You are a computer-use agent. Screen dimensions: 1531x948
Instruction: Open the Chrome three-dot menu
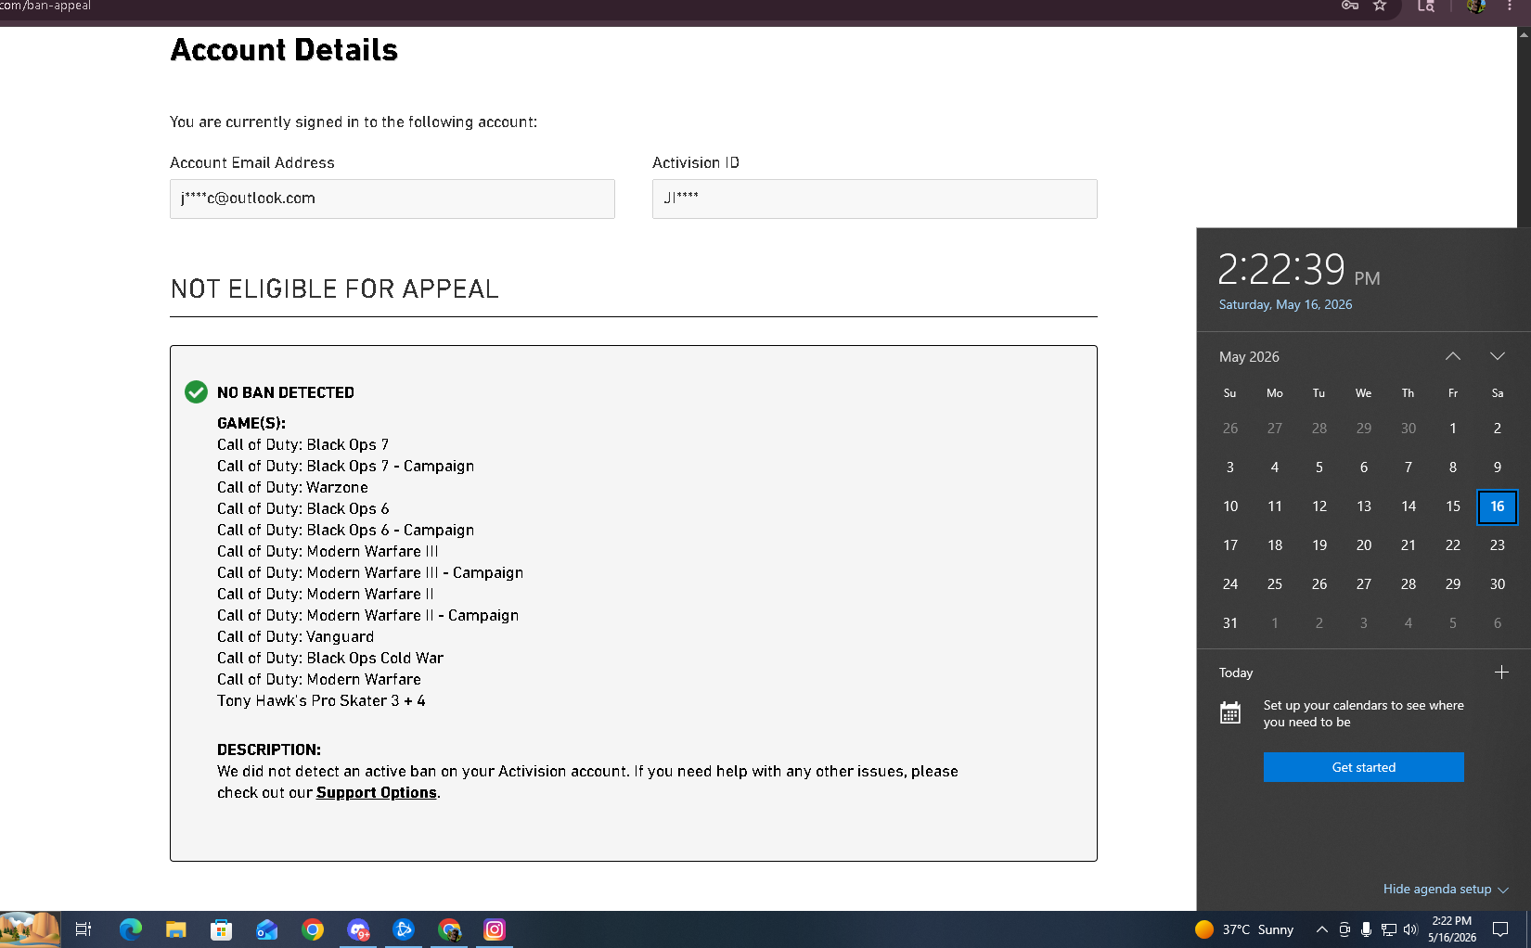1510,6
